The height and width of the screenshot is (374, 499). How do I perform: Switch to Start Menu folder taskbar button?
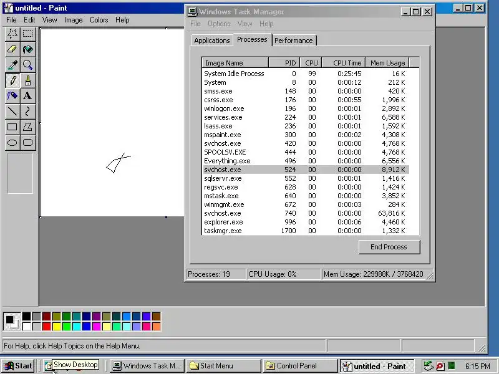tap(223, 366)
